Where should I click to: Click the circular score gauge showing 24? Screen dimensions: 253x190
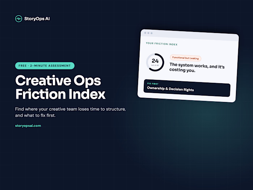click(x=155, y=62)
